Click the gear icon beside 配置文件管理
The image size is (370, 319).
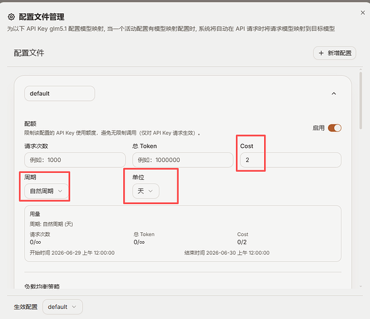point(11,17)
